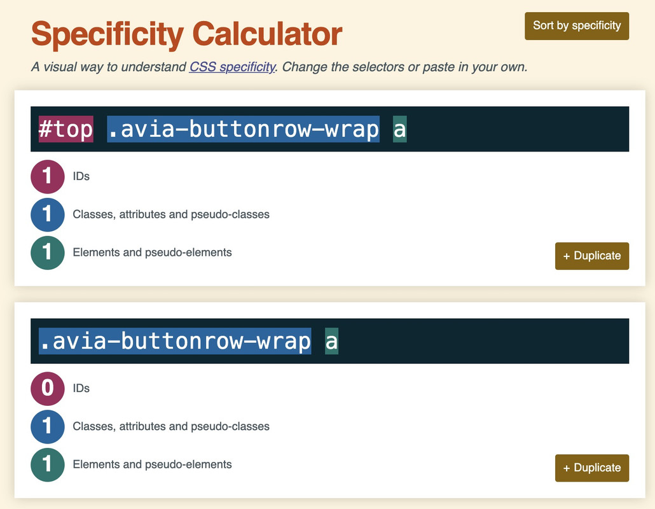The image size is (655, 509).
Task: Click the #top ID token in first selector
Action: point(66,129)
